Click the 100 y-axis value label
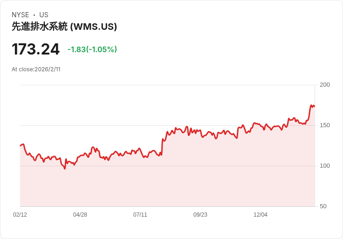Image resolution: width=343 pixels, height=239 pixels. coord(325,166)
